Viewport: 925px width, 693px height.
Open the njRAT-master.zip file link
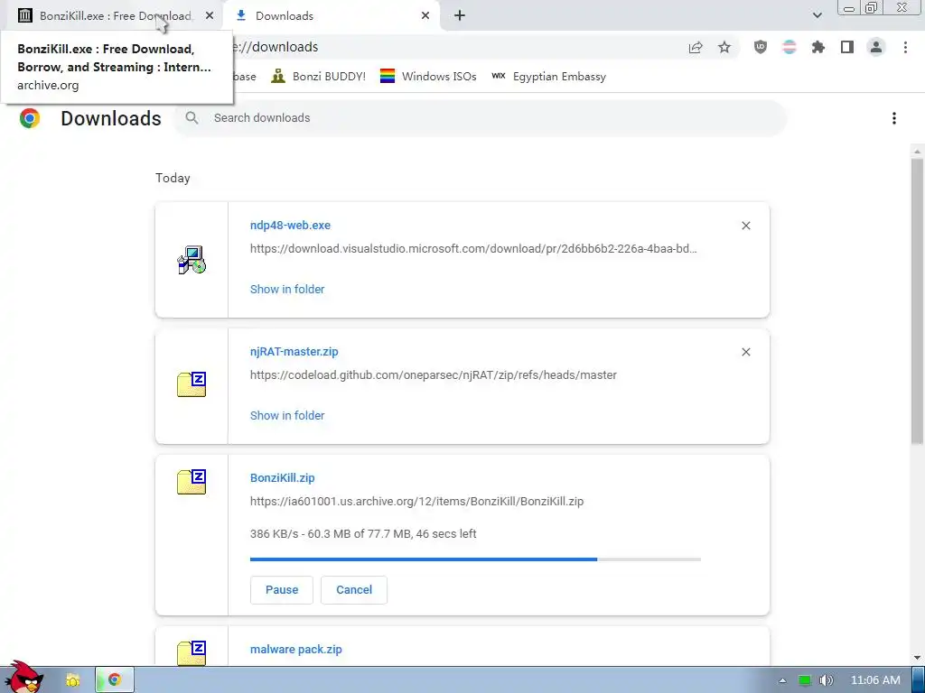(x=294, y=352)
